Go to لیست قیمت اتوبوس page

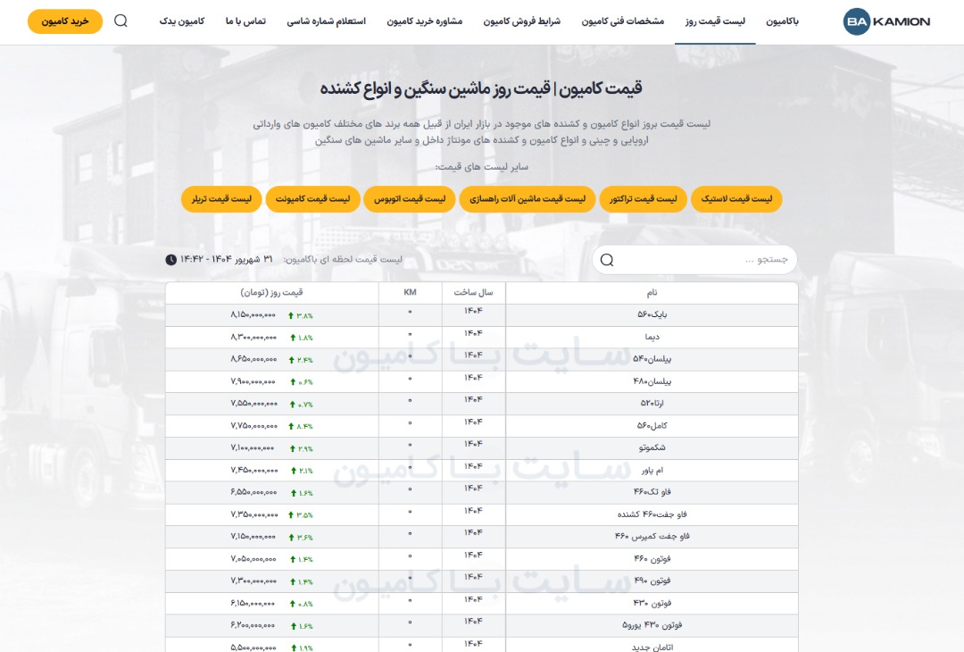pyautogui.click(x=410, y=199)
